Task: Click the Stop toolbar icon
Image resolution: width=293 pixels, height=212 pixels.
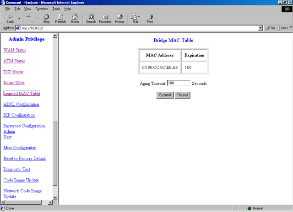Action: coord(46,19)
